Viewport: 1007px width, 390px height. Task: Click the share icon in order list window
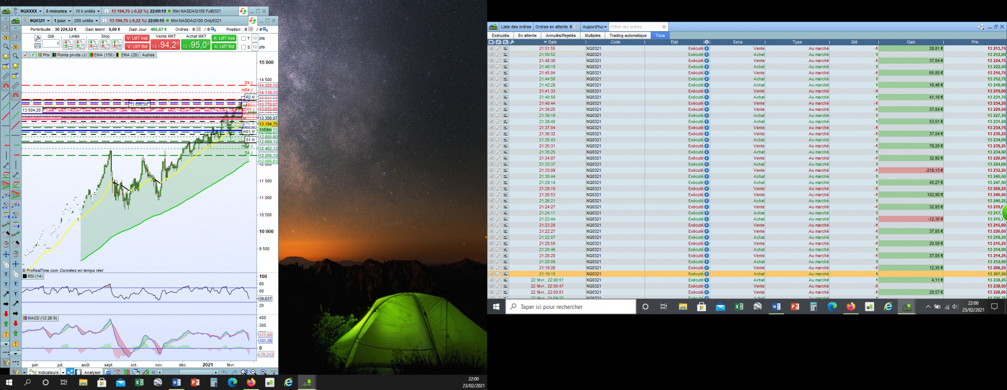pos(981,26)
